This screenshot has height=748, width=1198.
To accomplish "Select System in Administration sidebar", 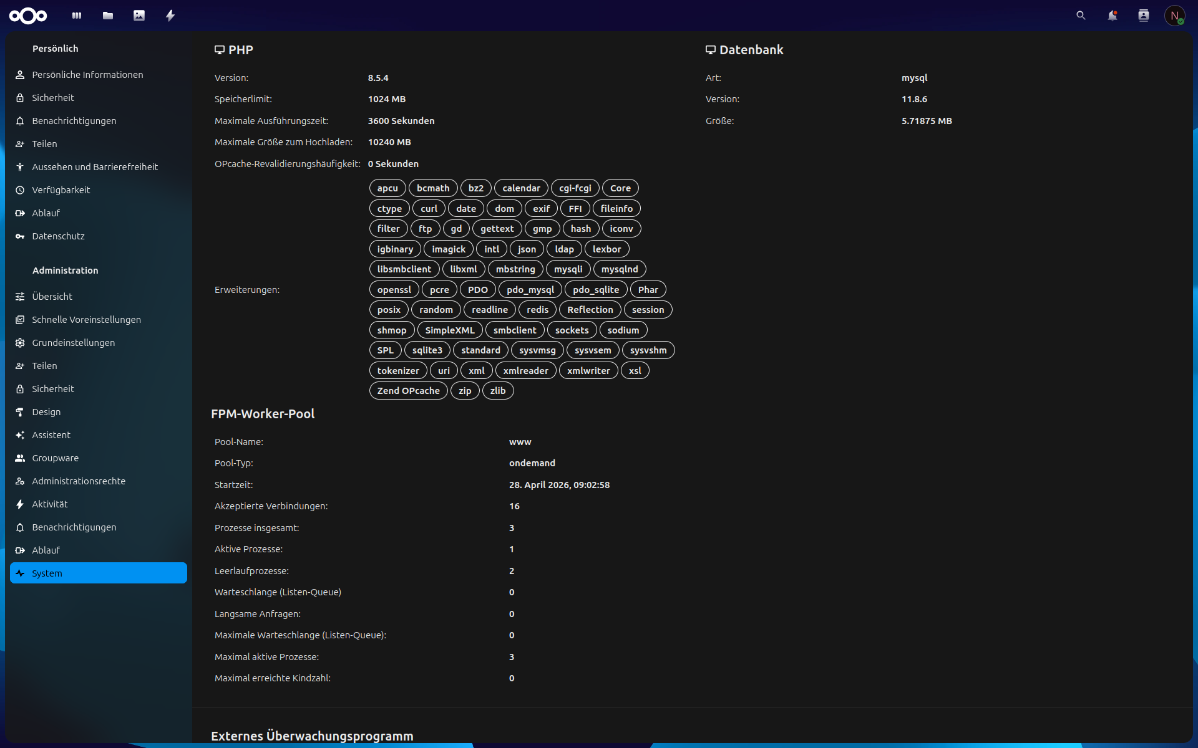I will click(x=98, y=573).
